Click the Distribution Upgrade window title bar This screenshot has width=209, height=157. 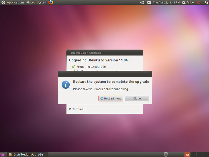point(105,53)
